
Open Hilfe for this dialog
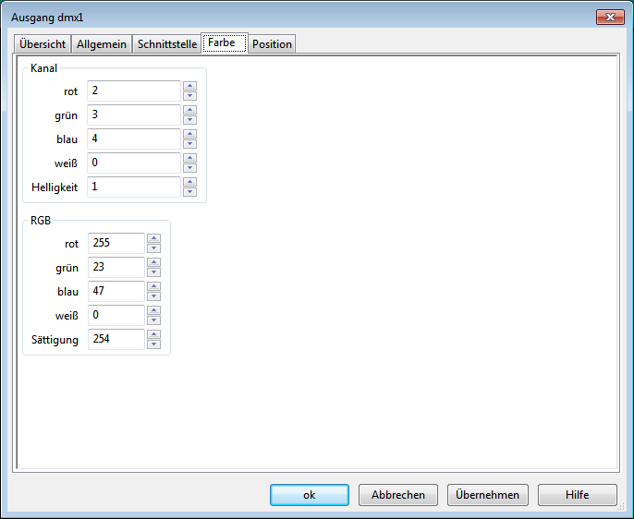tap(577, 495)
